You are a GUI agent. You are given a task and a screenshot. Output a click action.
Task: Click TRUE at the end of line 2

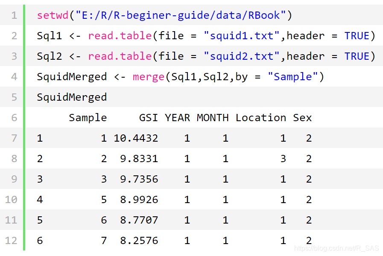click(357, 36)
